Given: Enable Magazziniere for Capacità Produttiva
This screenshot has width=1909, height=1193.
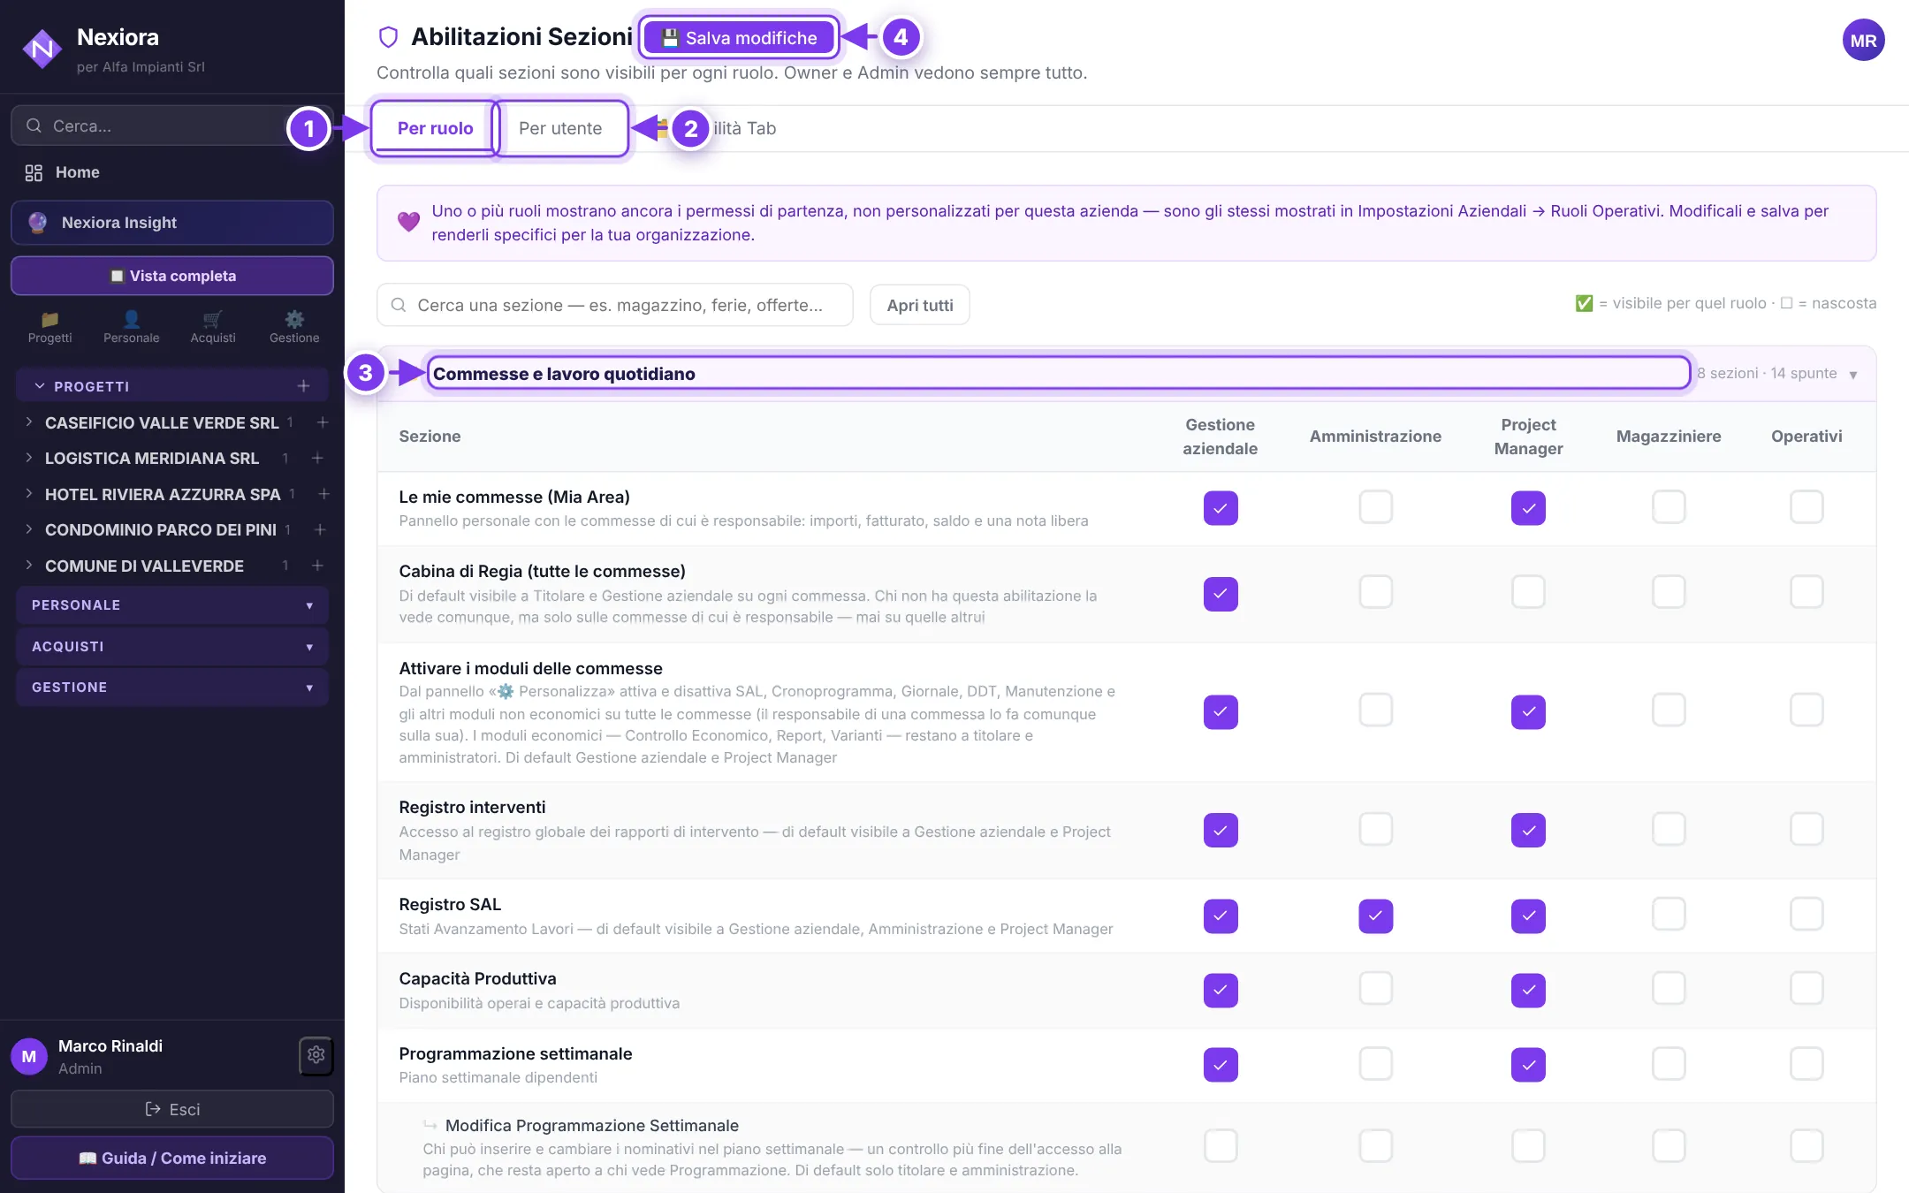Looking at the screenshot, I should pos(1669,989).
